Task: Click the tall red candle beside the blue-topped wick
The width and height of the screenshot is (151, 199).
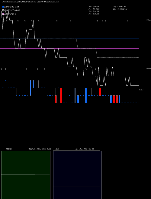Action: pyautogui.click(x=61, y=95)
